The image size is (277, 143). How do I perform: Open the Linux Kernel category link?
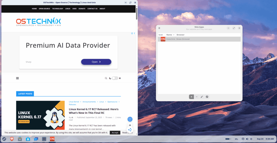tap(74, 102)
